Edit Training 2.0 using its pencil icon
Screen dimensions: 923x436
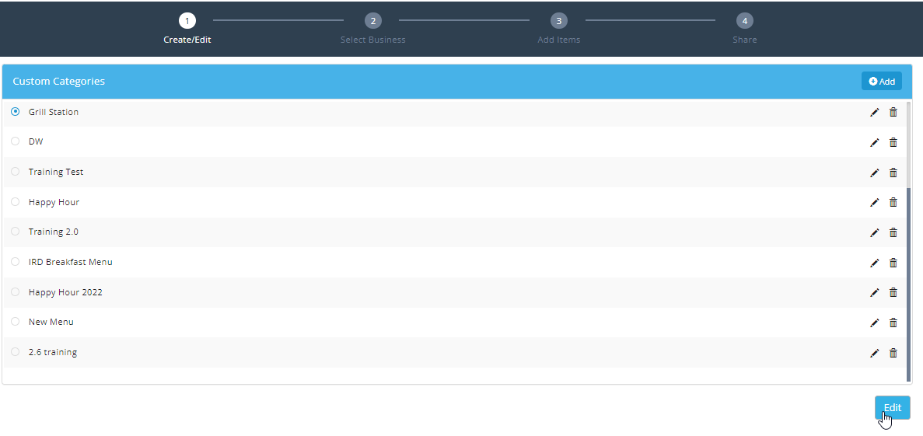[874, 232]
